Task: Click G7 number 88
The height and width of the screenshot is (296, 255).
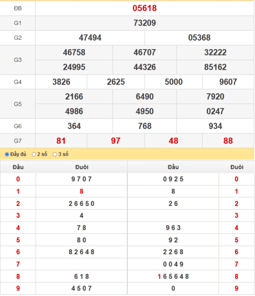Action: pos(228,141)
